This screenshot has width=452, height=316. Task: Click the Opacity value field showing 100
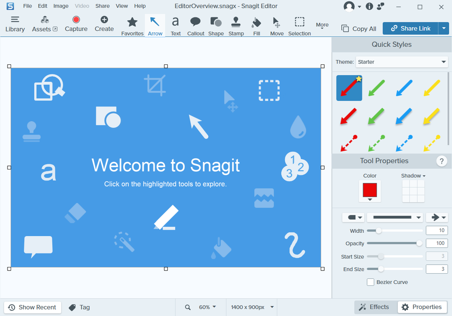click(437, 243)
